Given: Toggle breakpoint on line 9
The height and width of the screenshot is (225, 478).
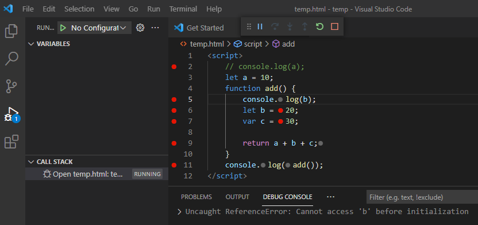Looking at the screenshot, I should 174,143.
